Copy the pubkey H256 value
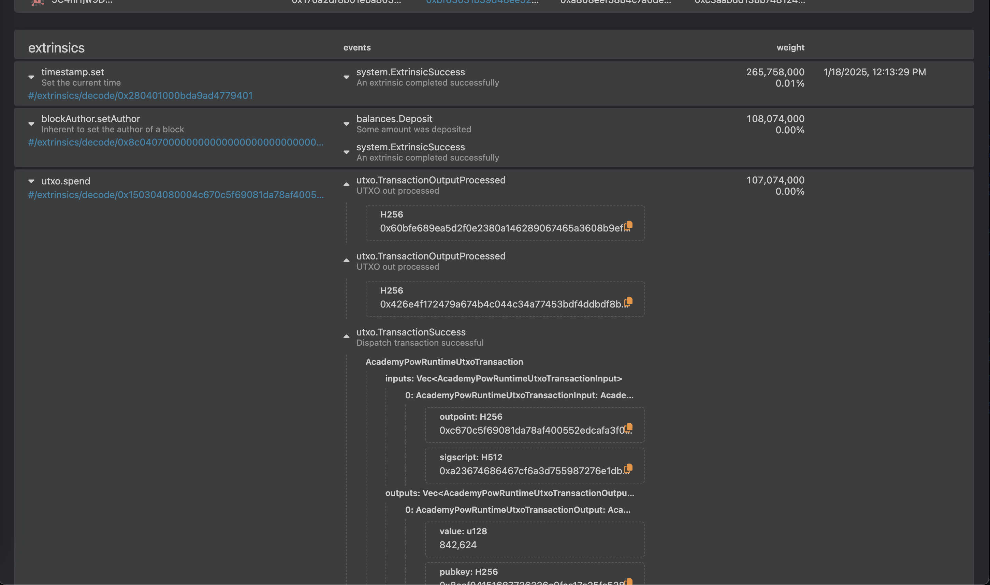990x585 pixels. pos(629,582)
